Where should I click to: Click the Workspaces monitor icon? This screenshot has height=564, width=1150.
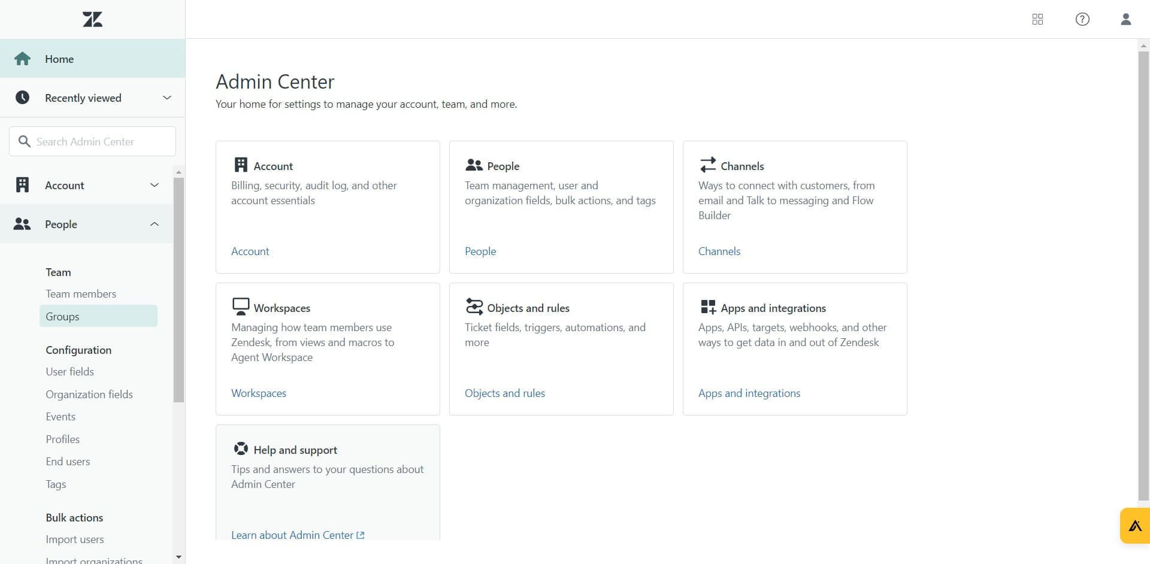240,306
